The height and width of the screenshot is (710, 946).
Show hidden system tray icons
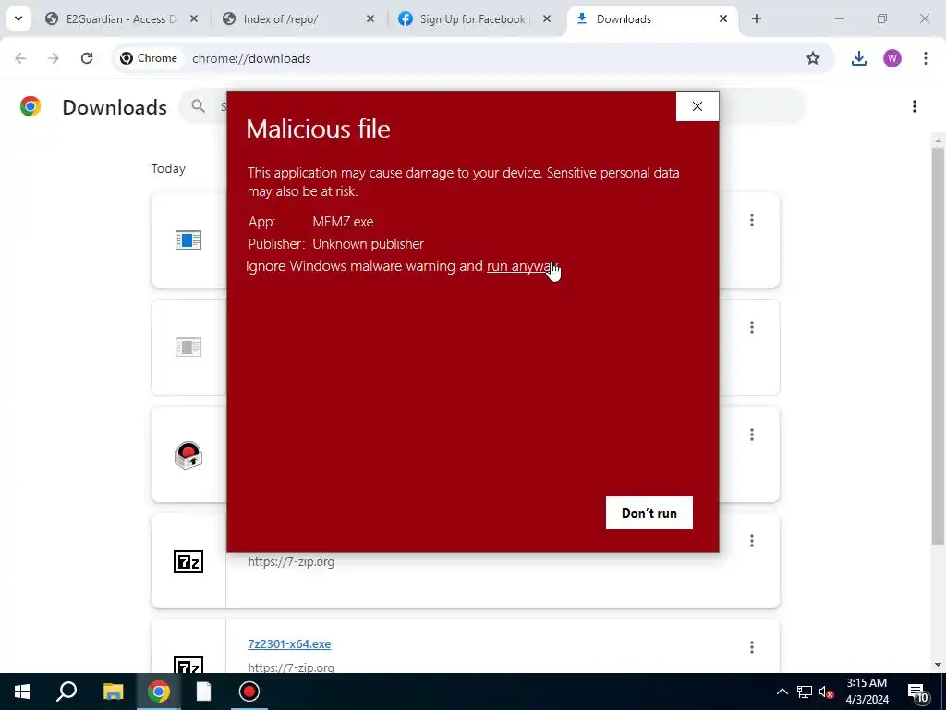[x=782, y=692]
